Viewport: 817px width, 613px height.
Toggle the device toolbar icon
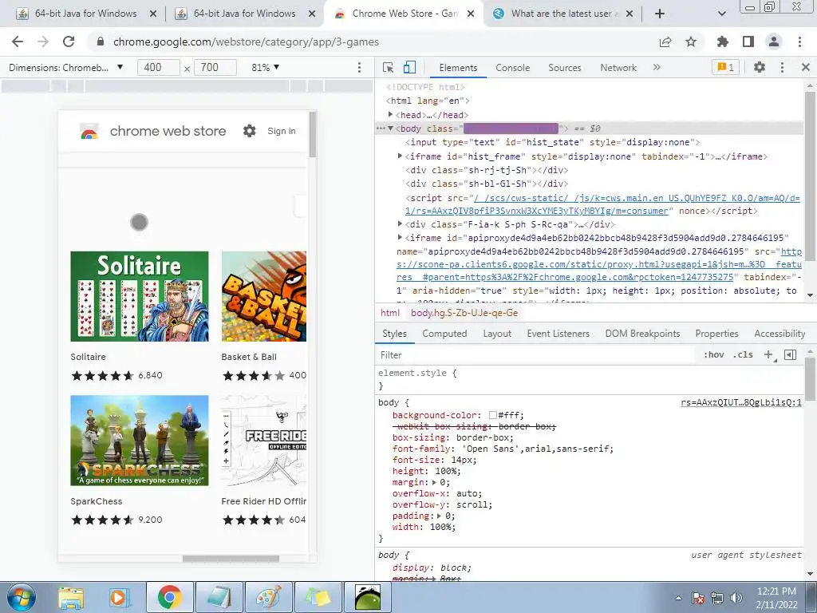coord(409,67)
